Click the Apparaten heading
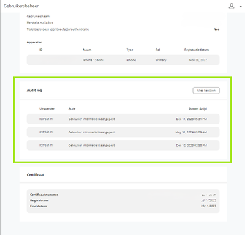Viewport: 245px width, 235px height. coord(34,42)
